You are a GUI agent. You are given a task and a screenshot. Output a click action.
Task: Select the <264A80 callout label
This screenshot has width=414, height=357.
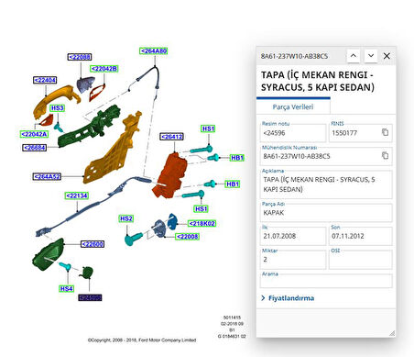(x=154, y=51)
